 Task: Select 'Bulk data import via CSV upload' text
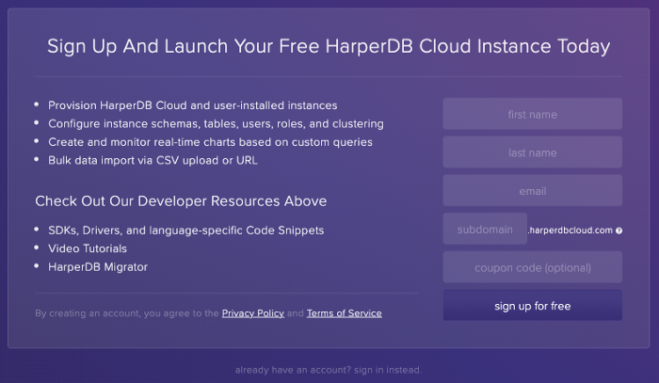pos(153,160)
